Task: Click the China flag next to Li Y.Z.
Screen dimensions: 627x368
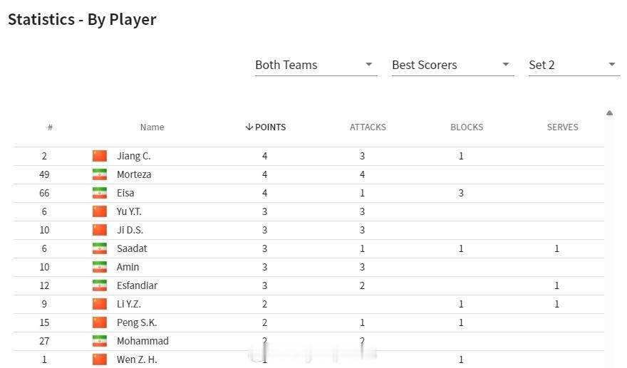Action: pyautogui.click(x=100, y=304)
